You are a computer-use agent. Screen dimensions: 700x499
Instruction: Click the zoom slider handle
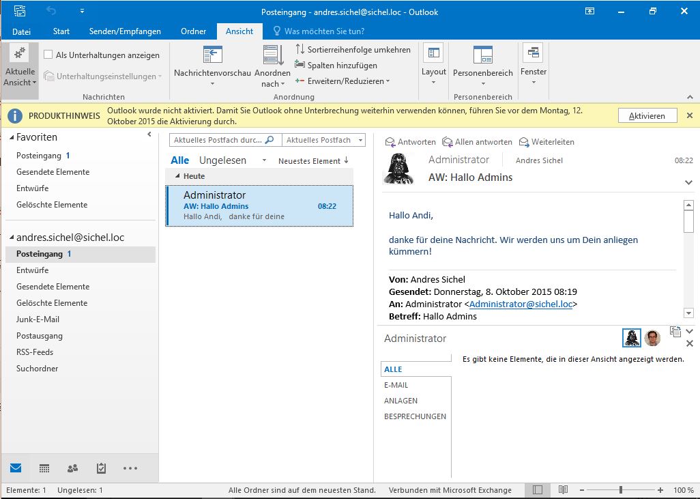tap(621, 490)
